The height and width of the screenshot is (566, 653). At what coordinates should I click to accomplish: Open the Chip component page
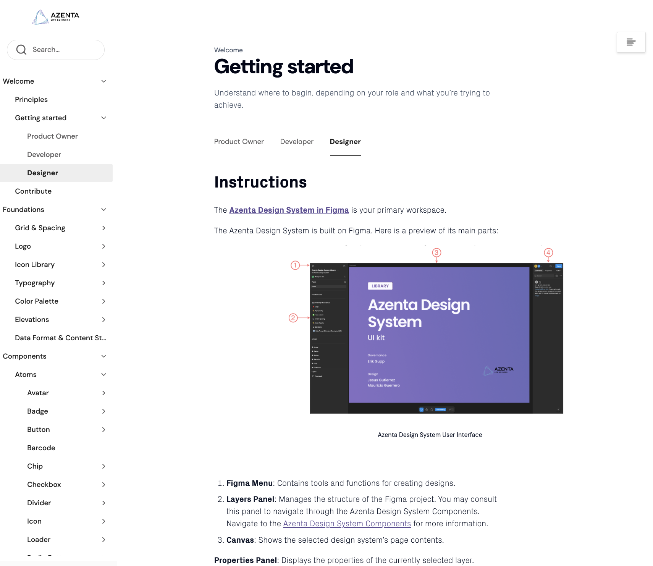[35, 466]
